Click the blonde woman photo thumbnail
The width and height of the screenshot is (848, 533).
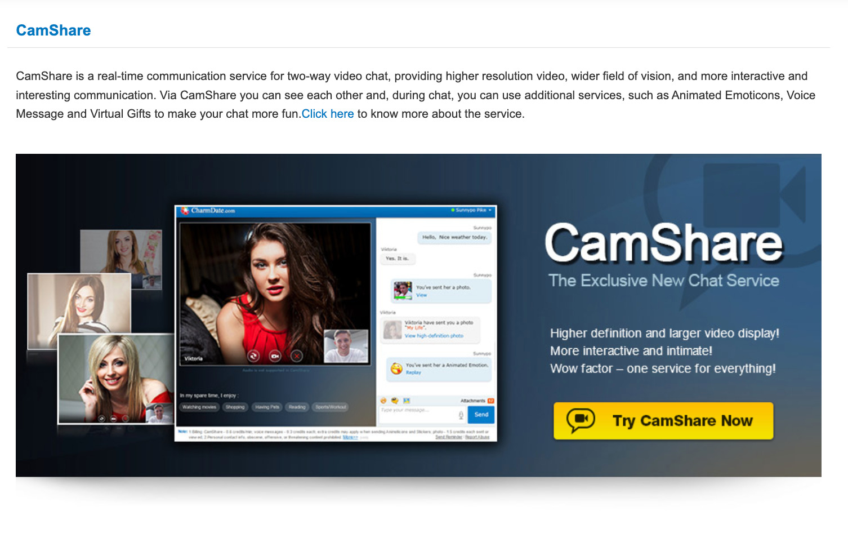pos(115,379)
